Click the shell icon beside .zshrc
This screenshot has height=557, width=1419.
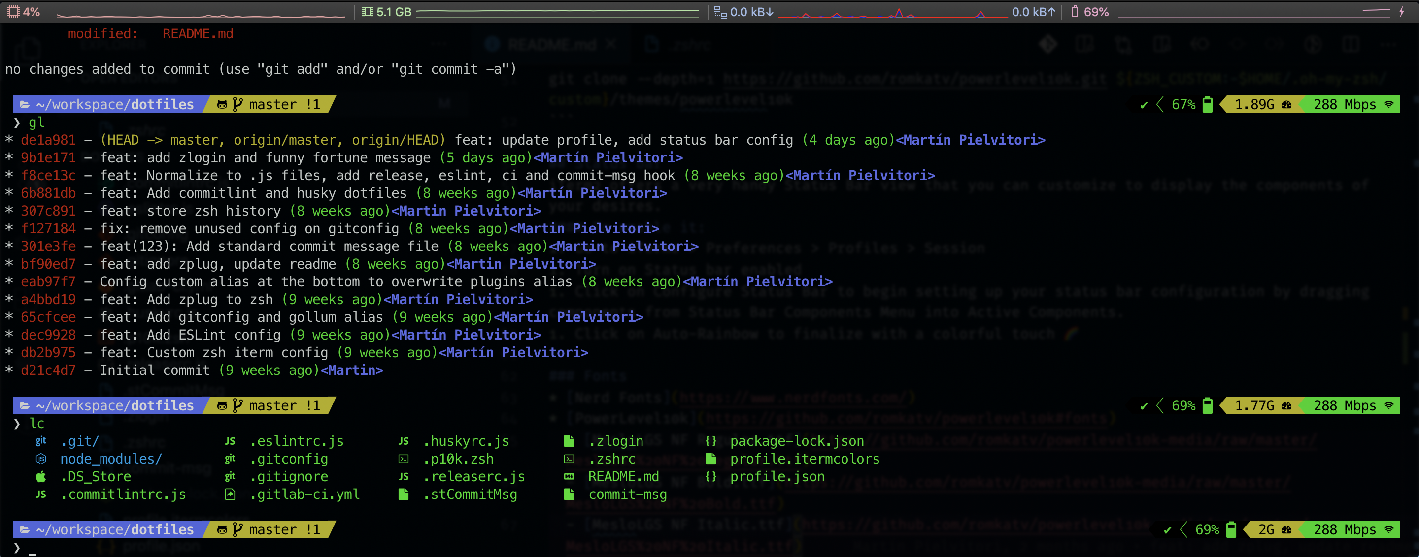pyautogui.click(x=569, y=459)
